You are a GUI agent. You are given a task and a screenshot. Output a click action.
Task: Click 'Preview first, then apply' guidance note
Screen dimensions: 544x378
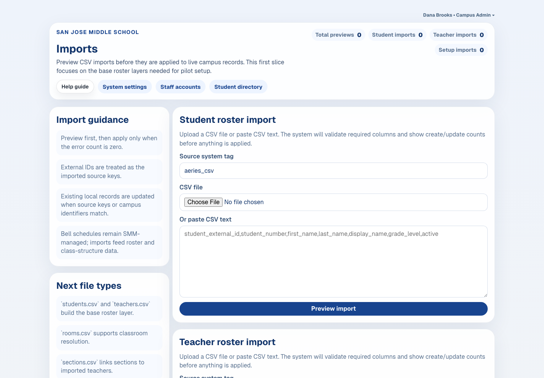[x=110, y=143]
